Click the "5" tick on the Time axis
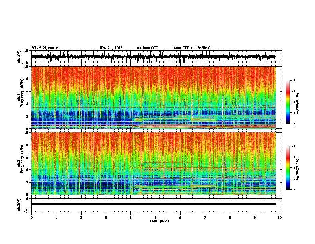 click(156, 218)
